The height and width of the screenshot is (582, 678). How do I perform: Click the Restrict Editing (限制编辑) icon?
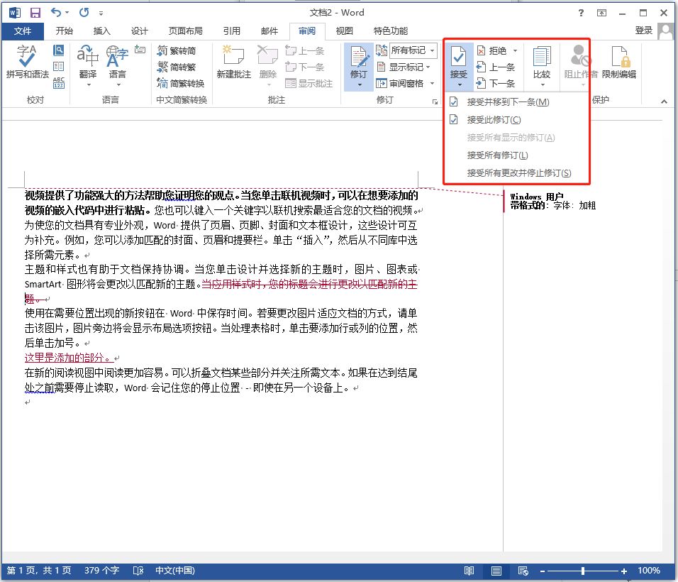[x=618, y=62]
